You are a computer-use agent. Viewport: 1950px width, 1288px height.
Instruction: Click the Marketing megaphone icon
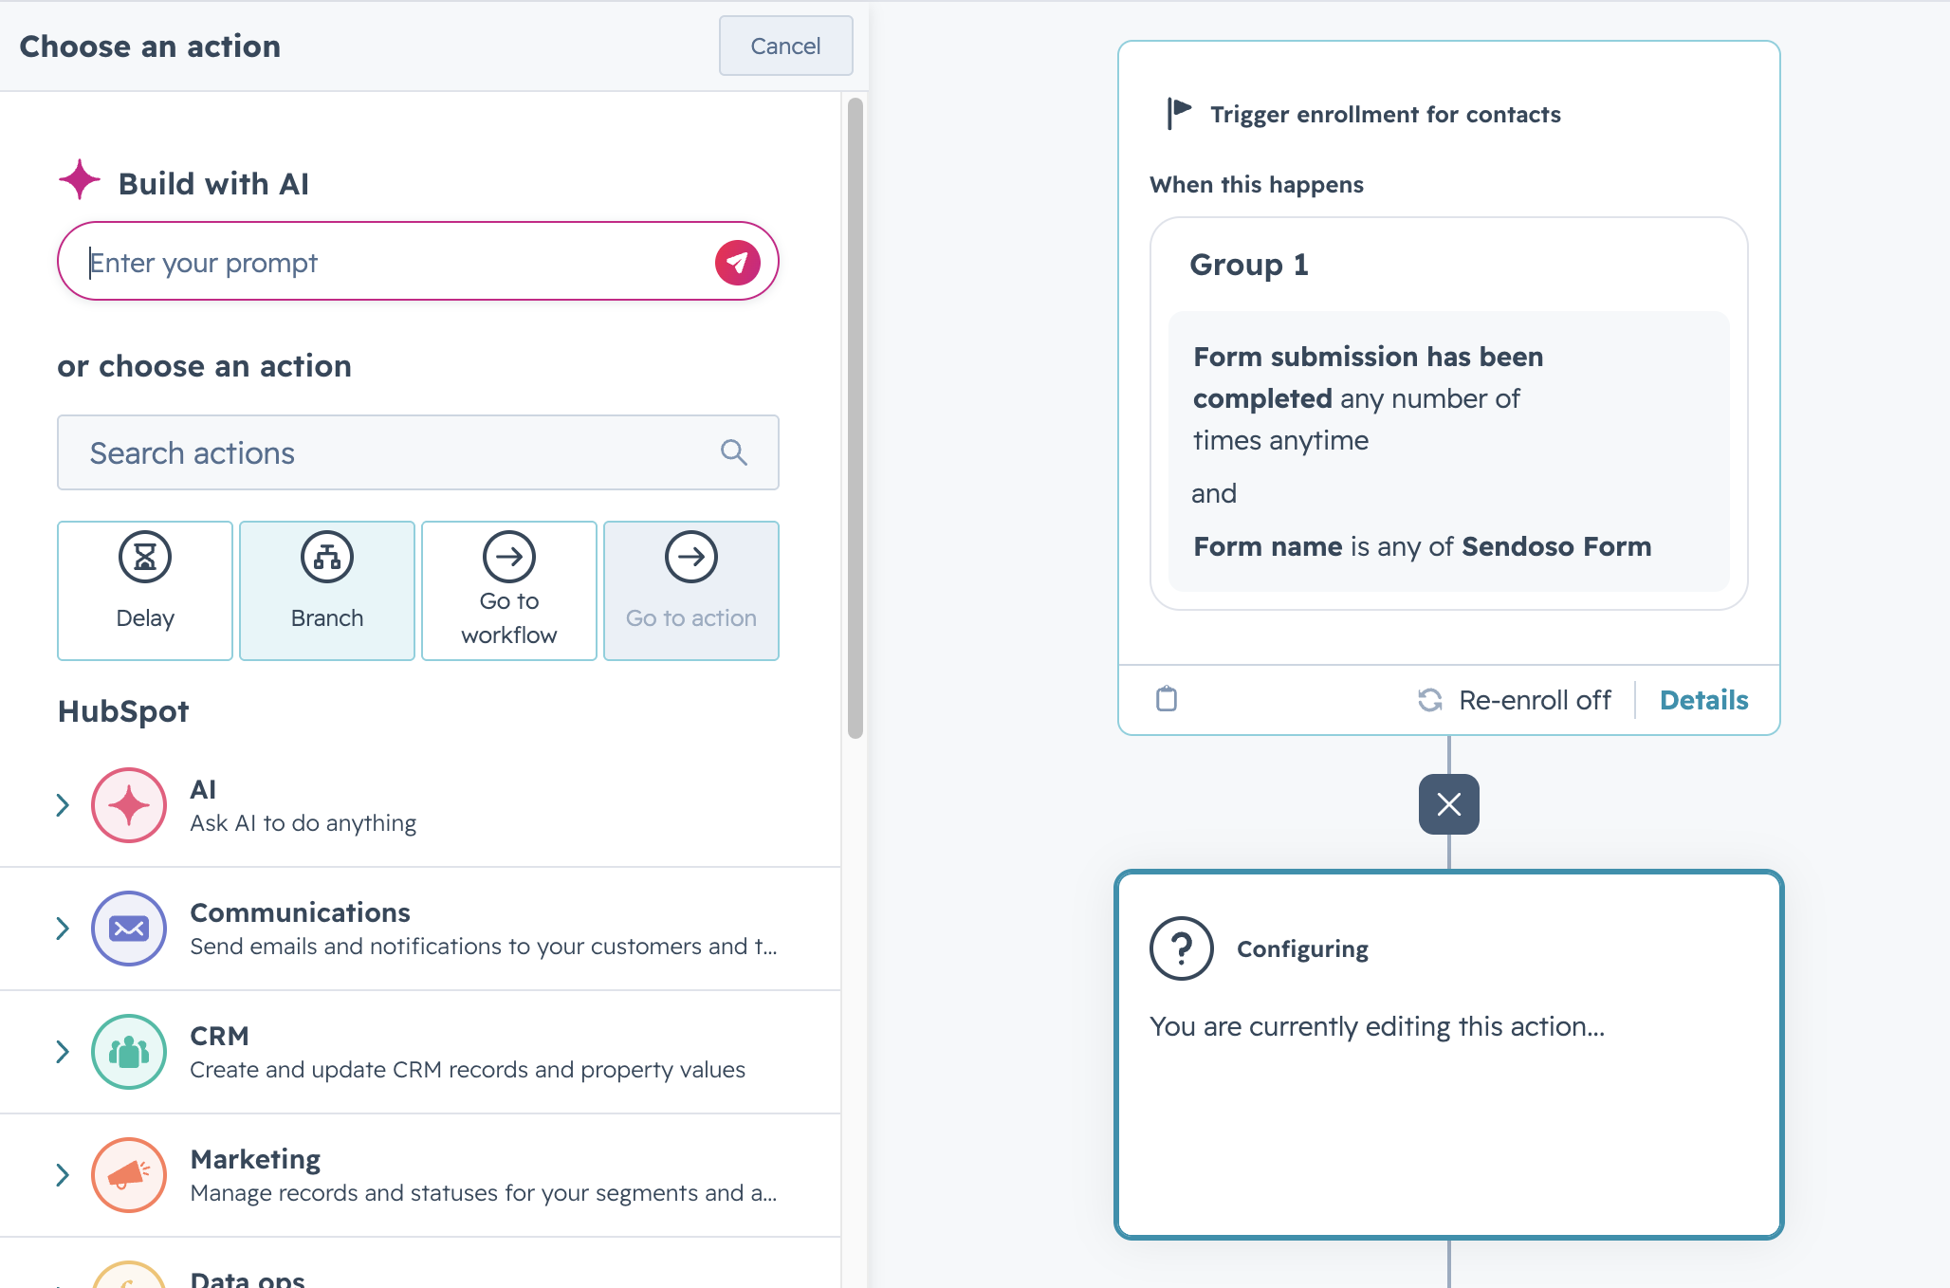[129, 1175]
